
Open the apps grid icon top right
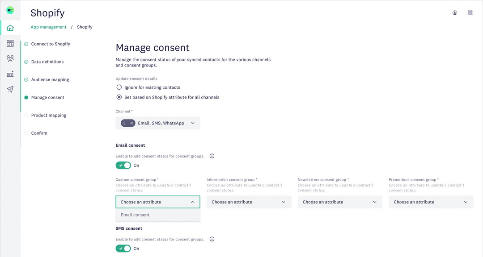(470, 12)
